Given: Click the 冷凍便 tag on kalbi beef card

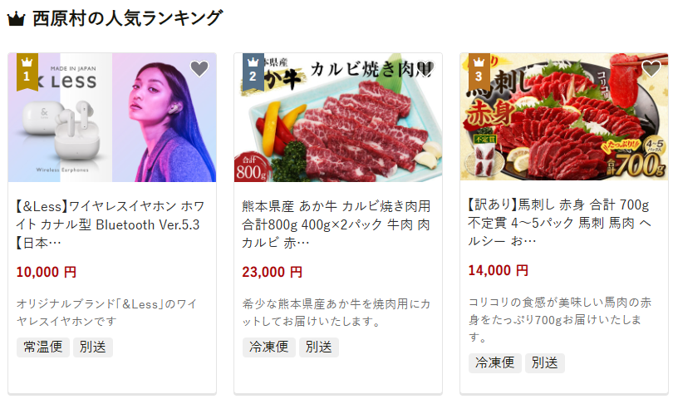Looking at the screenshot, I should (269, 347).
